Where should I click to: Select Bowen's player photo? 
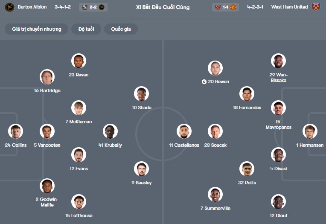click(215, 68)
